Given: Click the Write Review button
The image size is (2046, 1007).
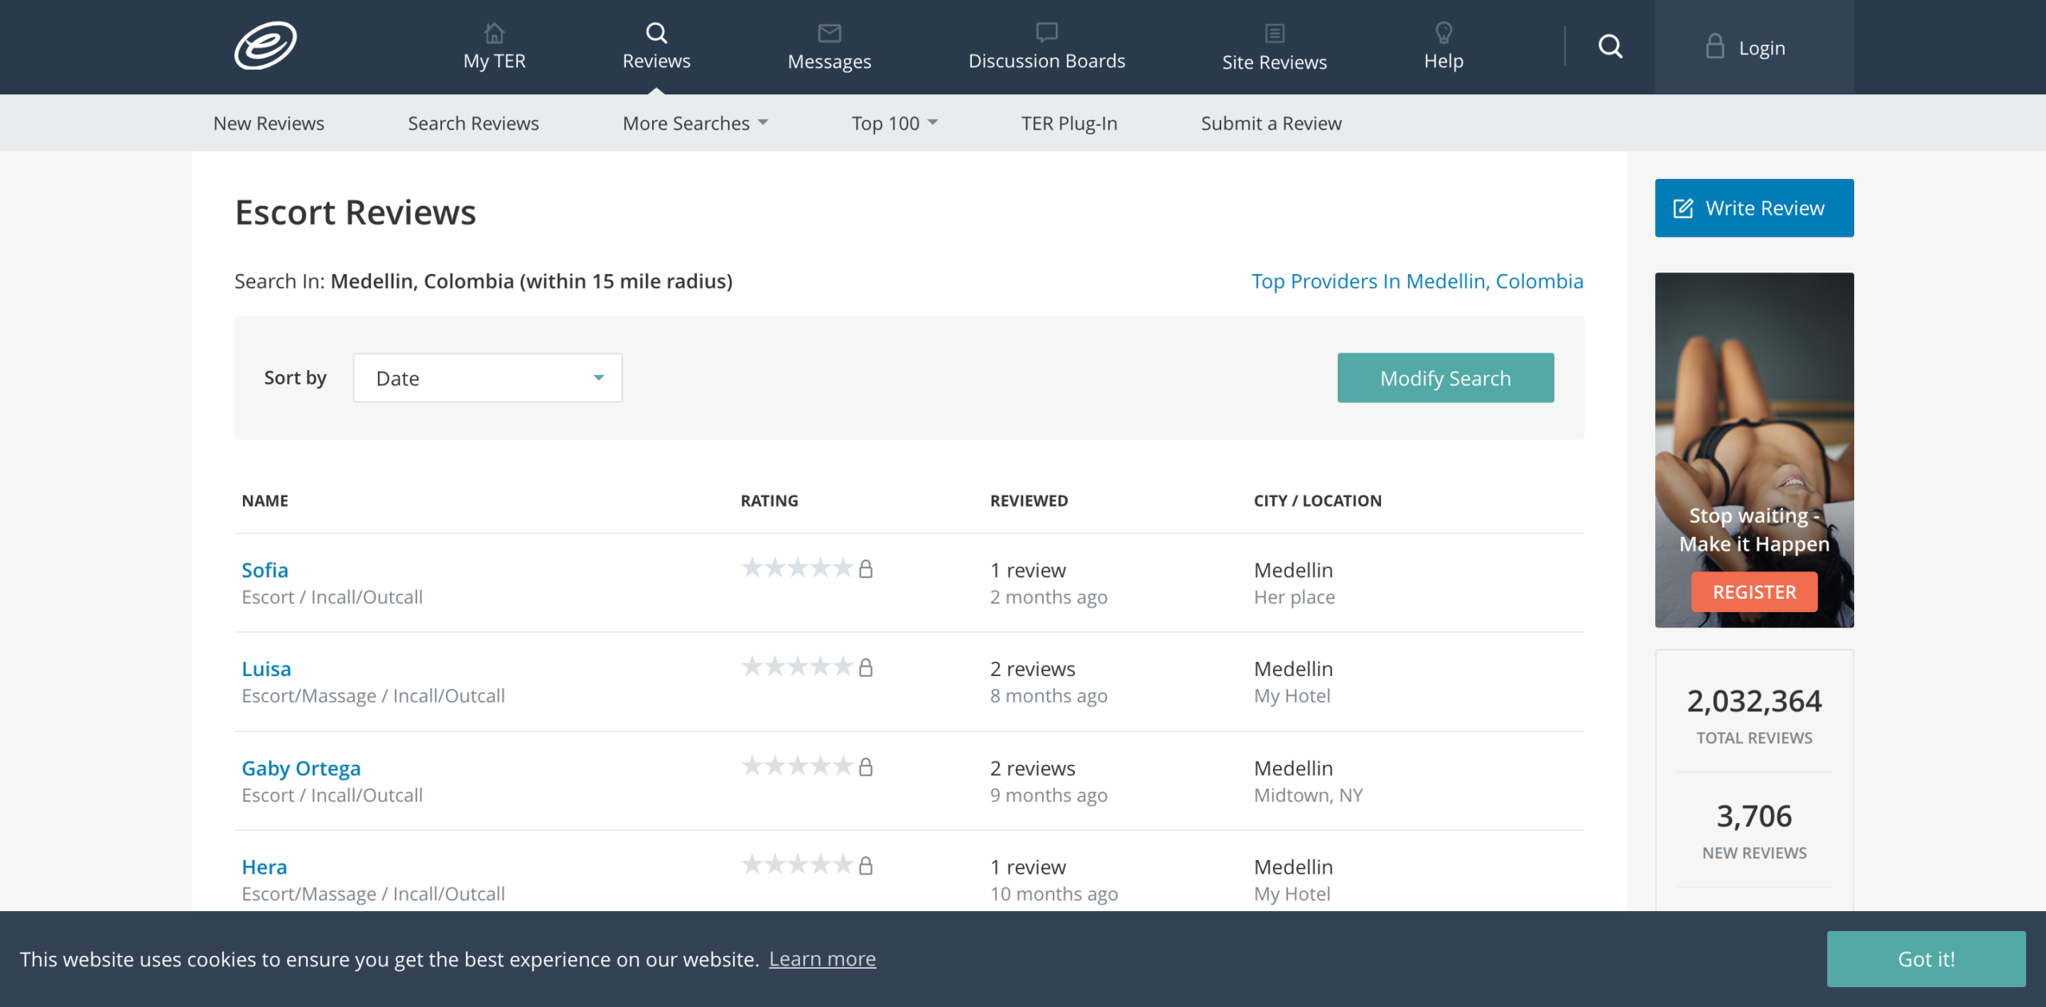Looking at the screenshot, I should click(1753, 208).
